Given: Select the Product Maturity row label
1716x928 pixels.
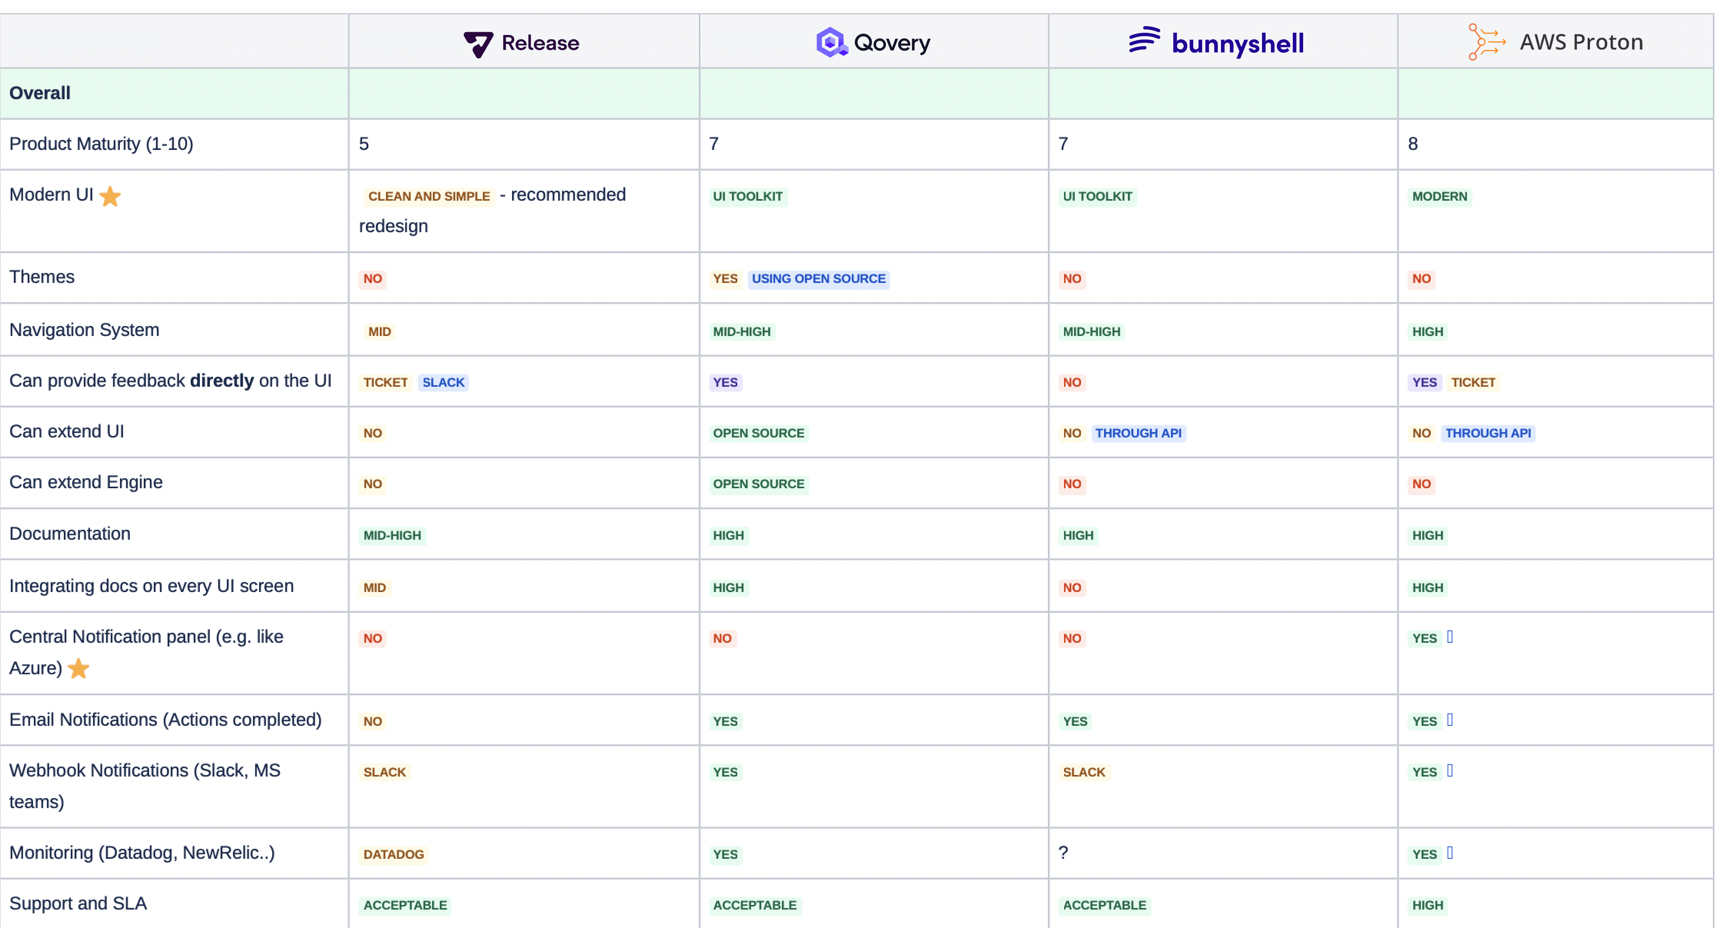Looking at the screenshot, I should [101, 143].
